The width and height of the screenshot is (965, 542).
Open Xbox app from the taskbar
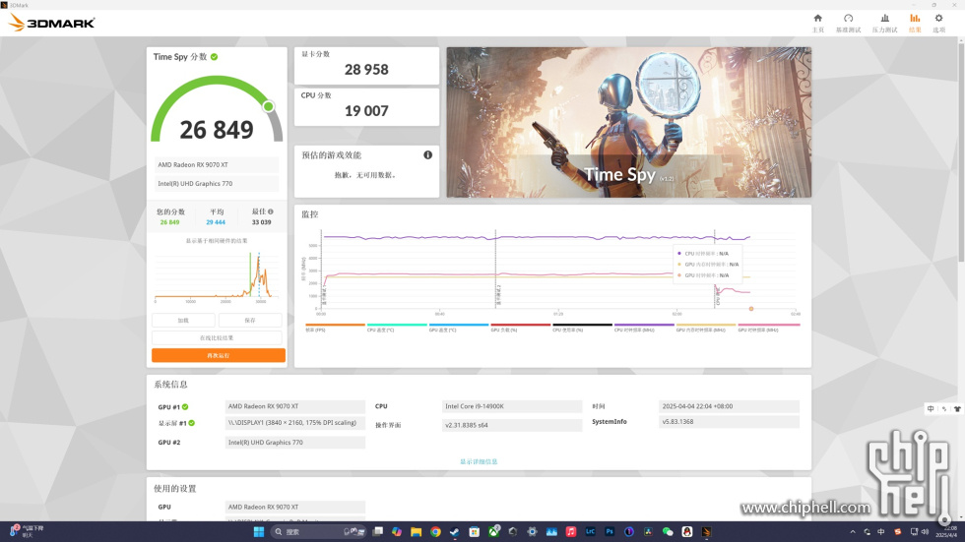pyautogui.click(x=493, y=531)
